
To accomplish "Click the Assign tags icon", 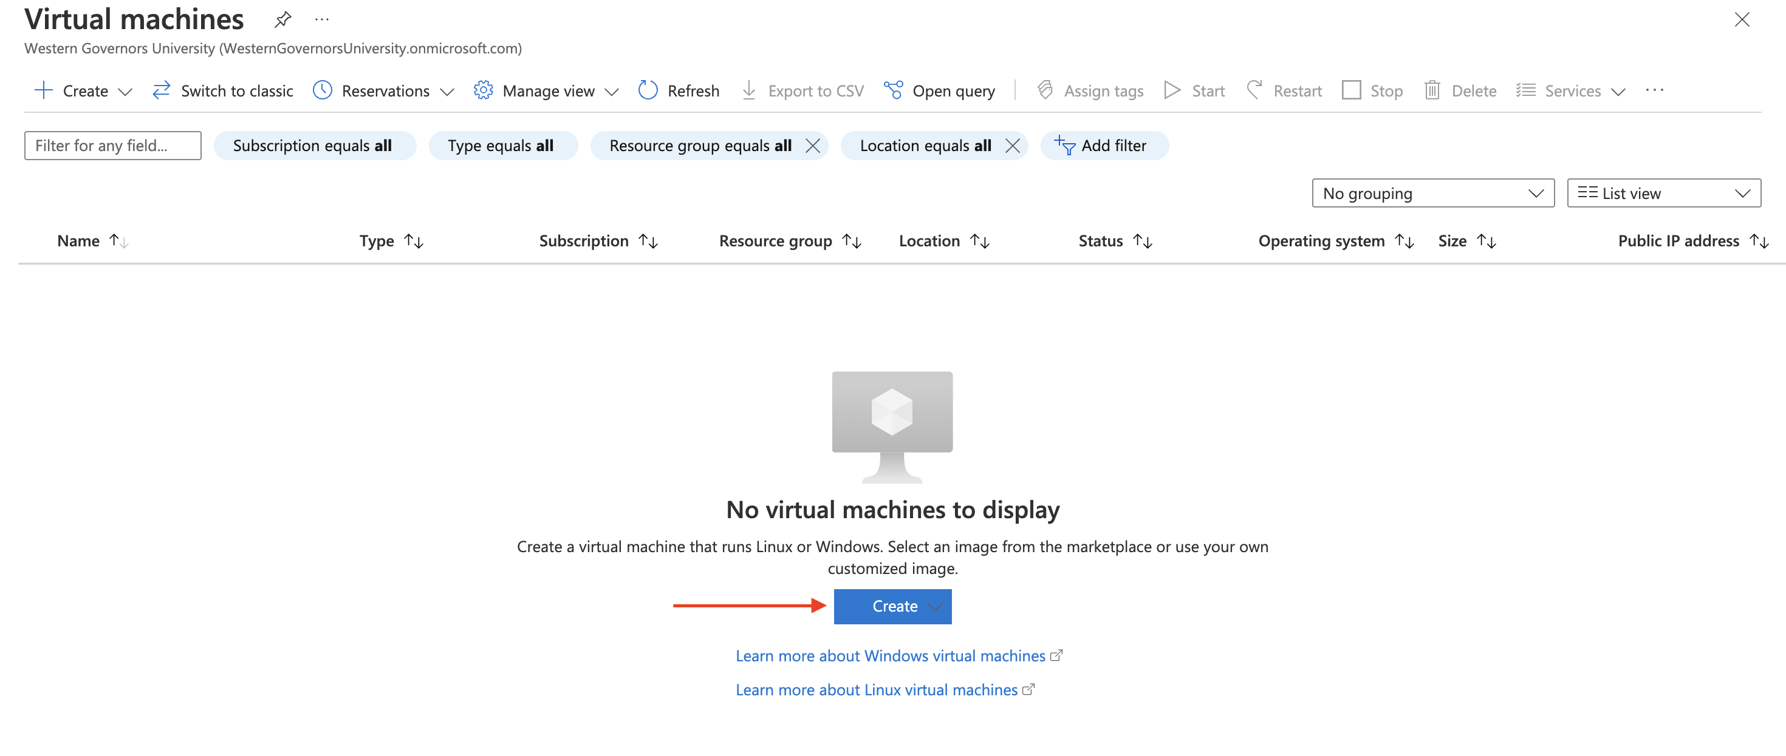I will tap(1044, 90).
